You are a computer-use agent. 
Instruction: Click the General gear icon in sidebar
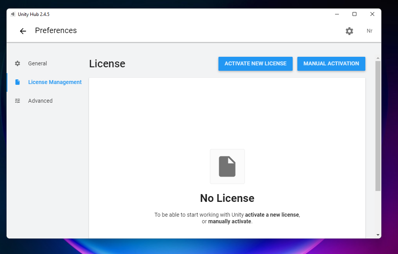coord(17,63)
